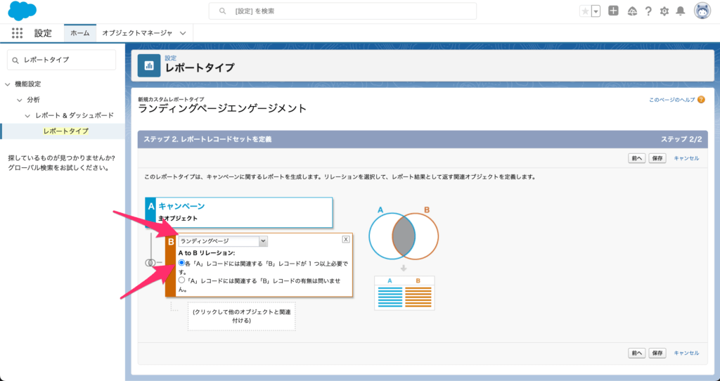Remove object B with the X button

pos(346,239)
